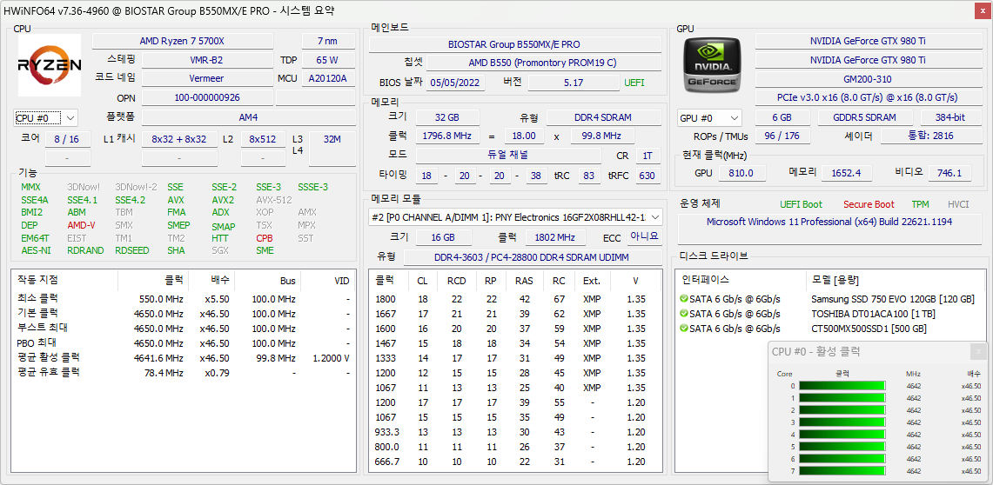
Task: Click the 1800 MHz XMP timing row
Action: click(x=514, y=299)
